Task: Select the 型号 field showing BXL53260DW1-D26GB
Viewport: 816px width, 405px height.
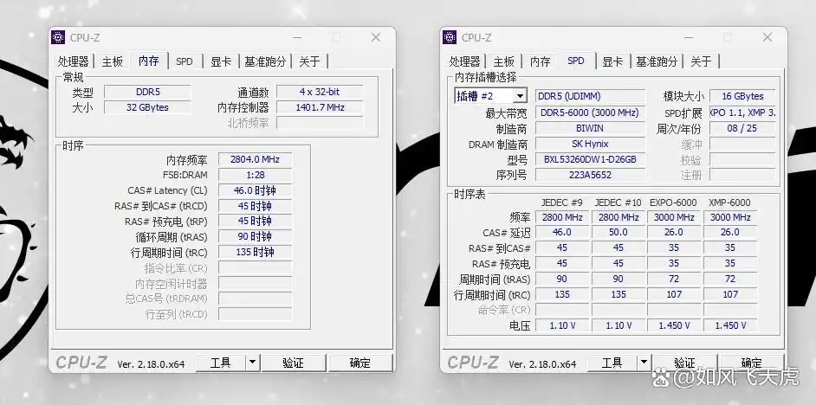Action: [590, 159]
